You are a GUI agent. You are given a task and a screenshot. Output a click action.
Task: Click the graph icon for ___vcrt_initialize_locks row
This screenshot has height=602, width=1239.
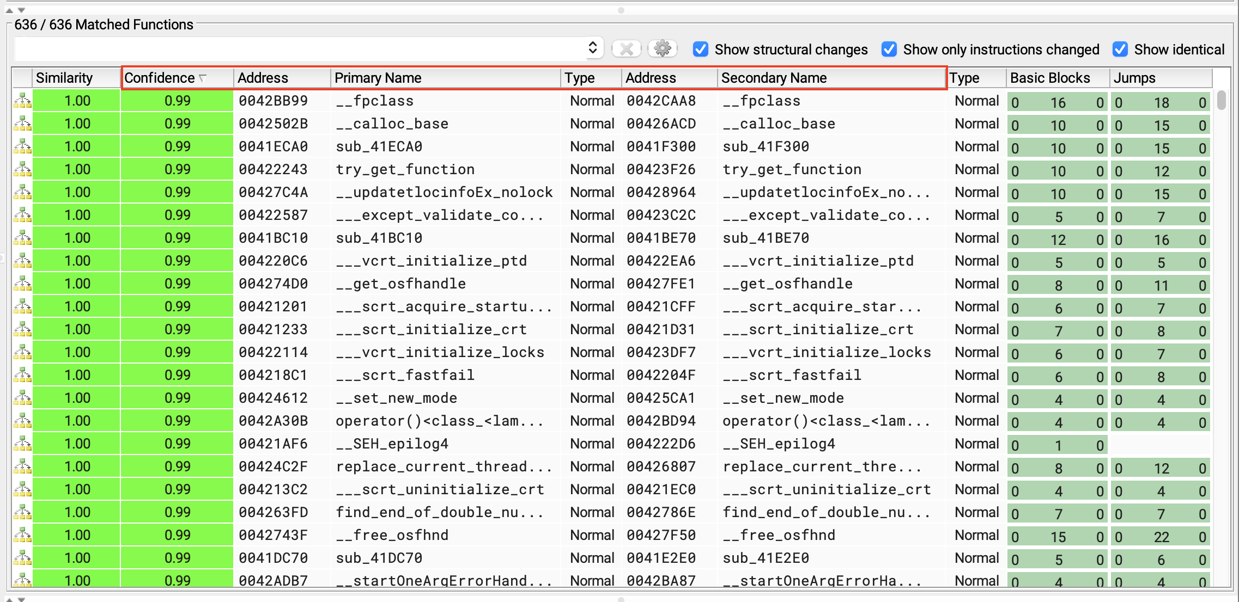coord(22,352)
